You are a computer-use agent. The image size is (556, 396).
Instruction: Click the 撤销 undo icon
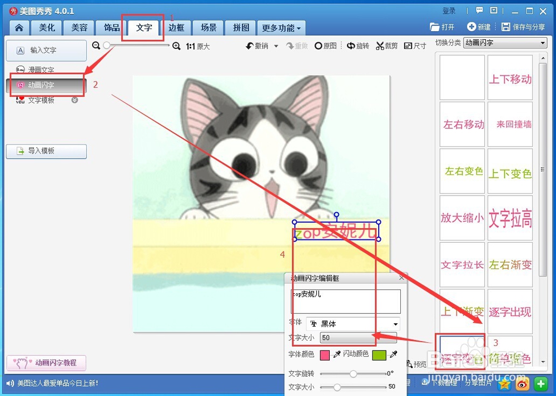pos(250,46)
